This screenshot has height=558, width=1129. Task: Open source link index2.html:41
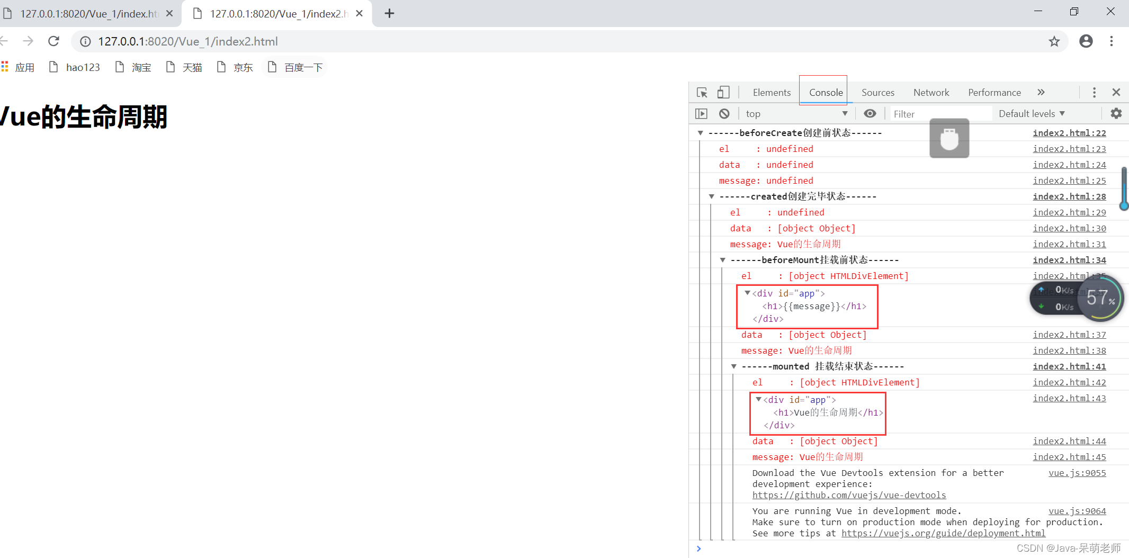click(1069, 366)
